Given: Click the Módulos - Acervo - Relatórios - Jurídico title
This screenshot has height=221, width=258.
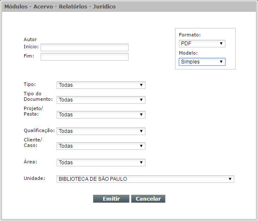Looking at the screenshot, I should point(60,7).
